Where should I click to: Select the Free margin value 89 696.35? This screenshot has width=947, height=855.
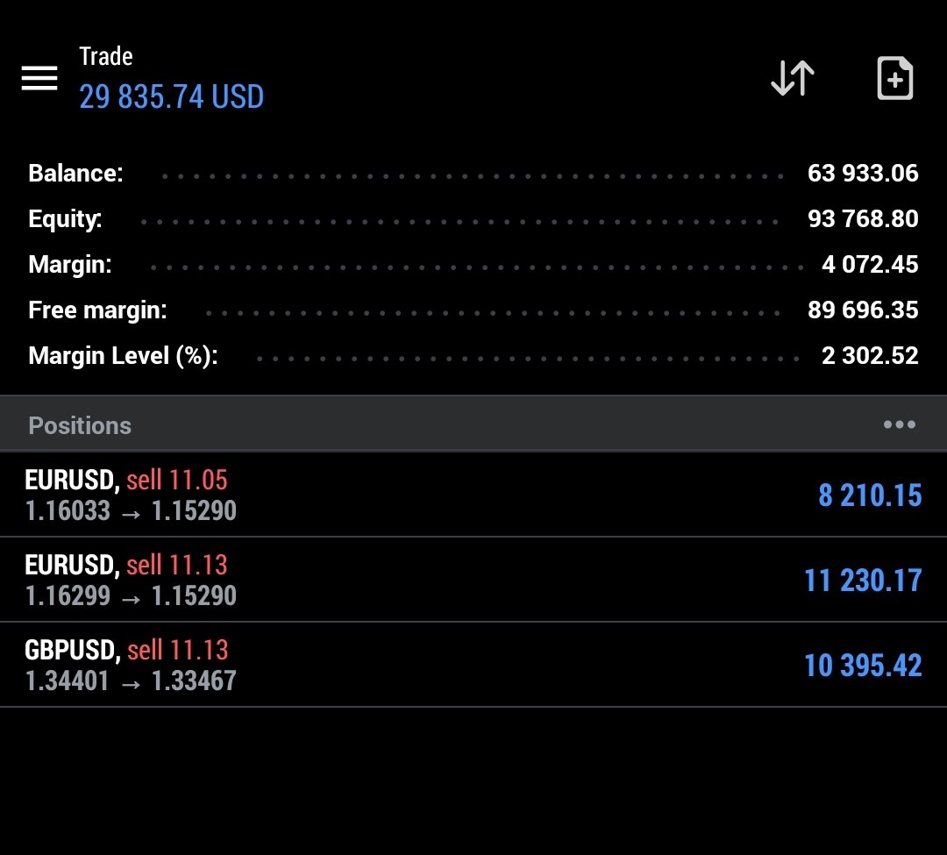coord(863,310)
